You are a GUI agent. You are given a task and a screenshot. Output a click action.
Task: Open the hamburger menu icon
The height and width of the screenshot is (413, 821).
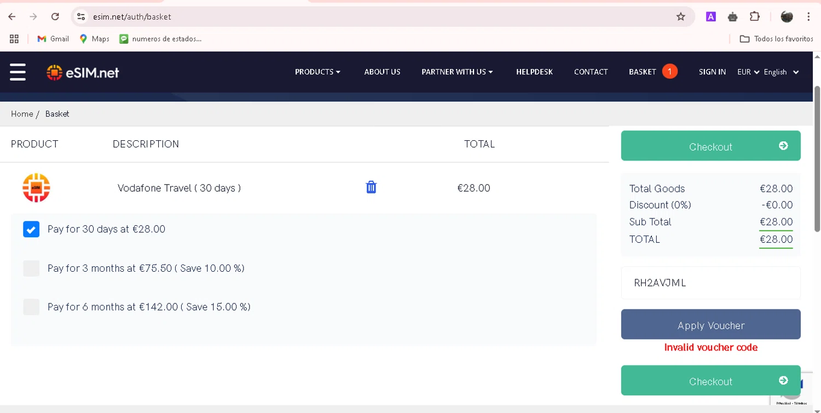[x=18, y=72]
